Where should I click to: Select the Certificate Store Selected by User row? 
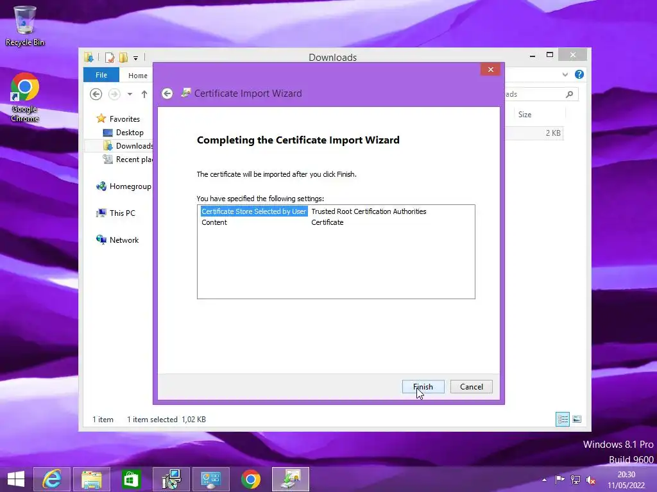click(x=254, y=211)
